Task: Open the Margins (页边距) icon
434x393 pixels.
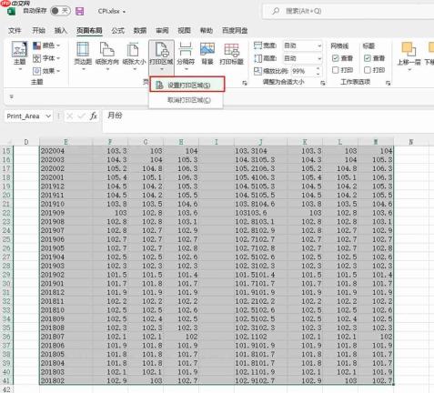Action: pos(83,49)
